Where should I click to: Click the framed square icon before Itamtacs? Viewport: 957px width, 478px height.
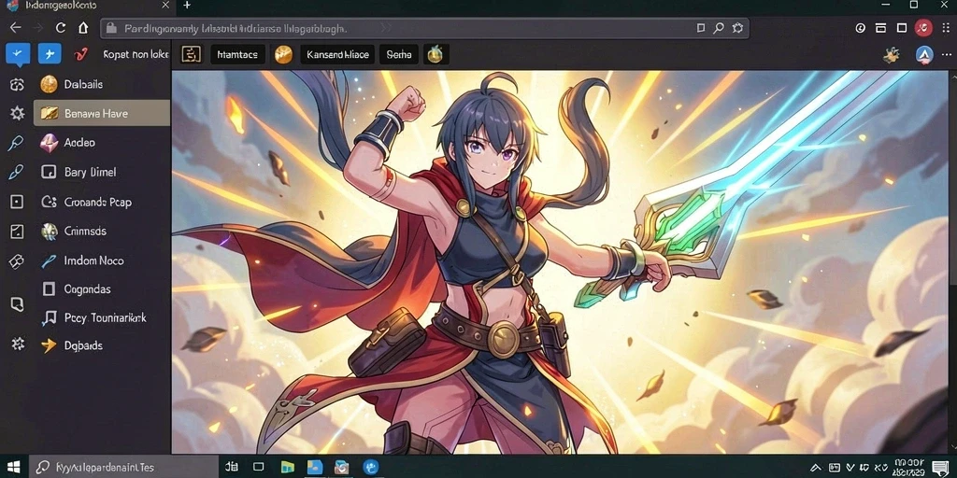tap(191, 54)
